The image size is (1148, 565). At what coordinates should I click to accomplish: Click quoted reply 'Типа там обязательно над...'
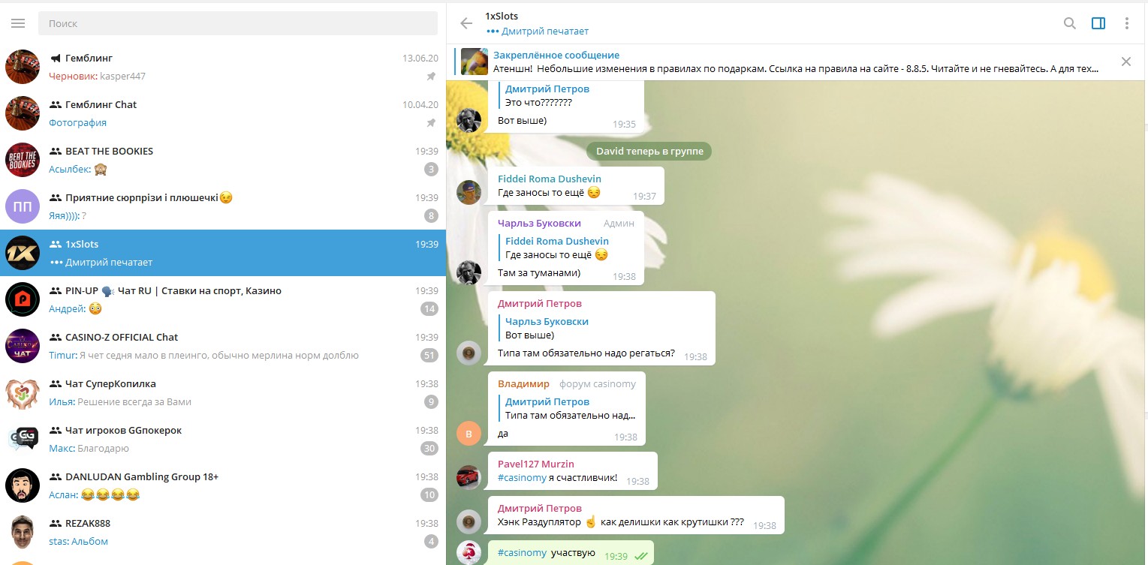click(x=567, y=408)
